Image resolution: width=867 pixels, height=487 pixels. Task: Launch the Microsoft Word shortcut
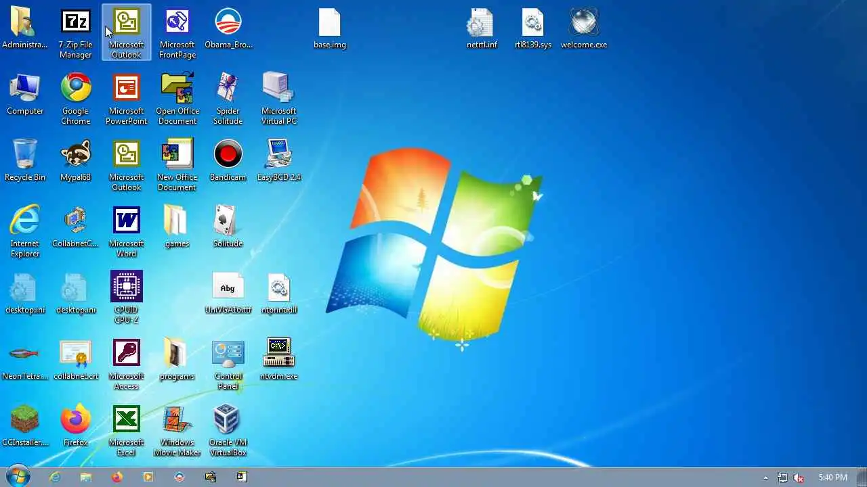point(127,232)
